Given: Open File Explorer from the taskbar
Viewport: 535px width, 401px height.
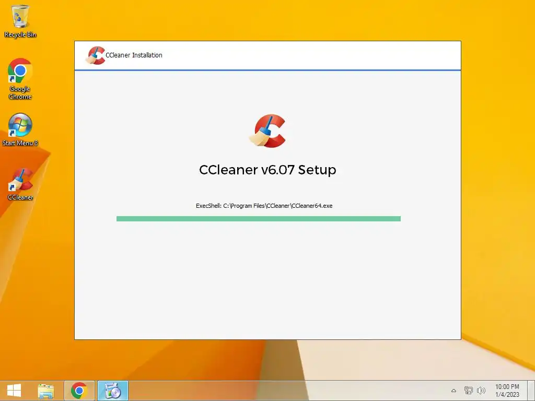Looking at the screenshot, I should click(x=46, y=391).
